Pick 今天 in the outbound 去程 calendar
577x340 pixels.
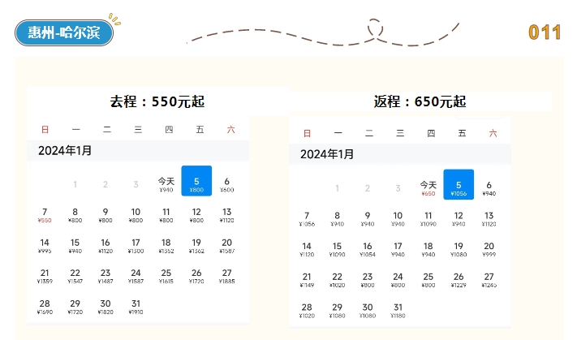(166, 184)
